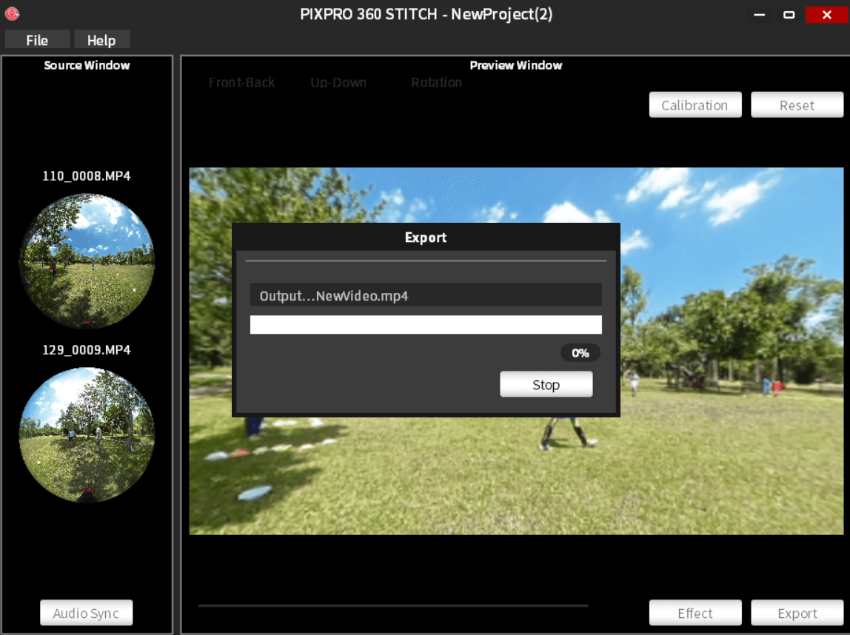Click the Audio Sync button
This screenshot has width=850, height=635.
click(x=86, y=613)
